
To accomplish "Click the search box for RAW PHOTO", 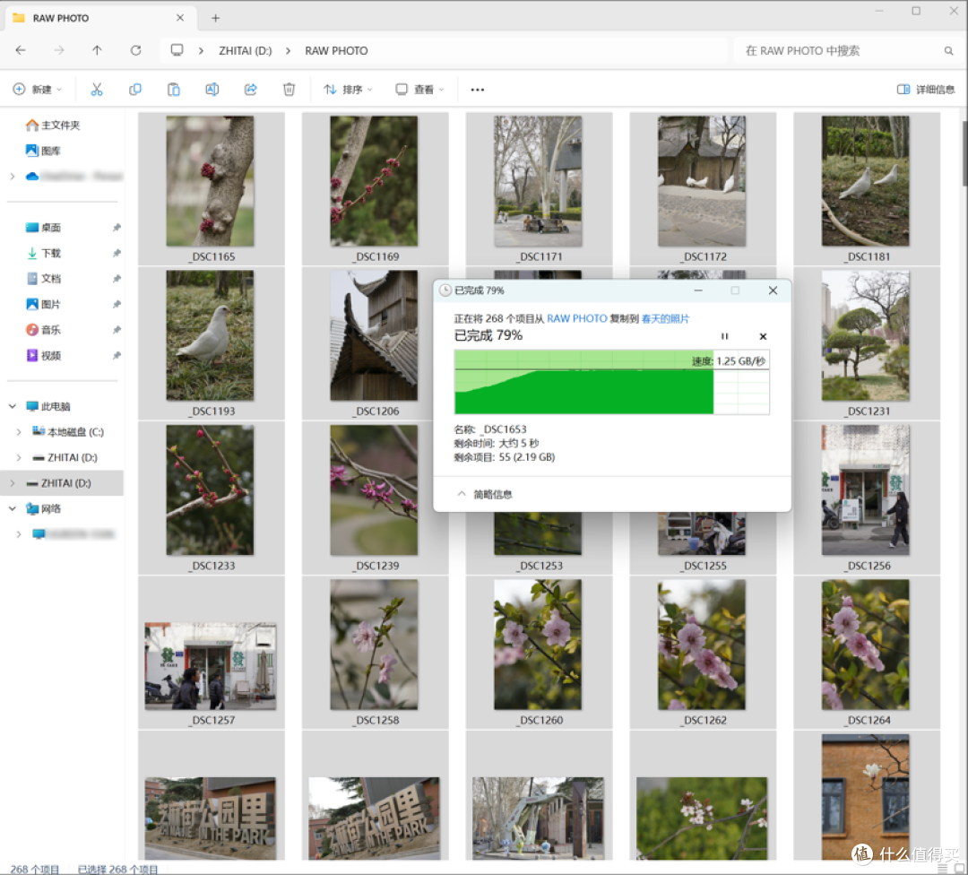I will tap(847, 50).
